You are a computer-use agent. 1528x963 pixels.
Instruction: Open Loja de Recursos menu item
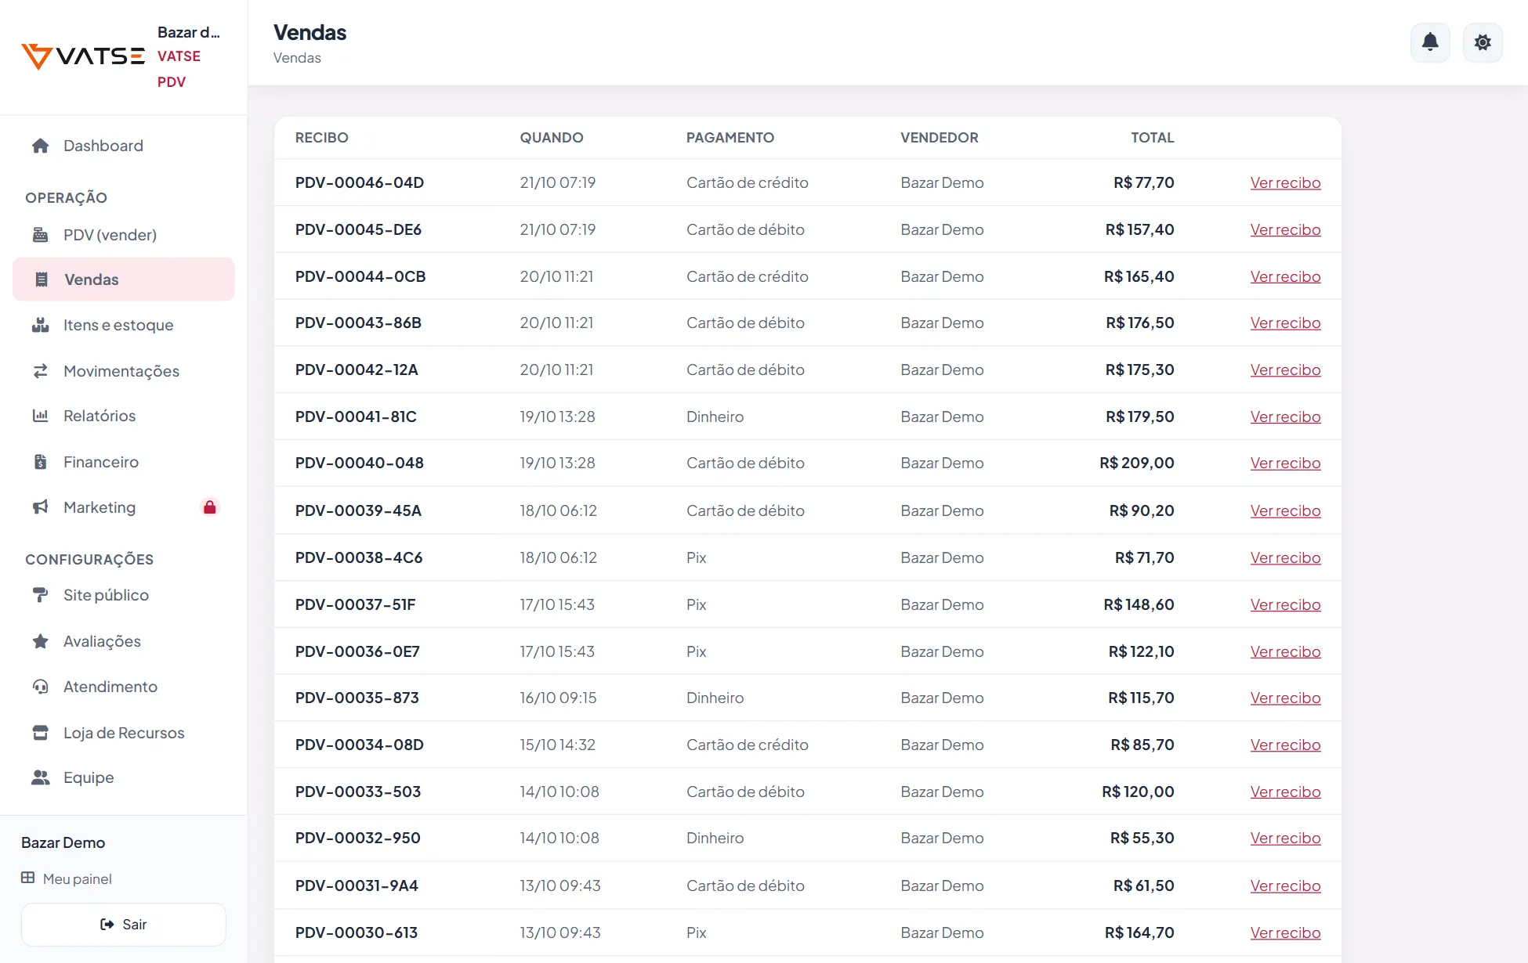[124, 733]
